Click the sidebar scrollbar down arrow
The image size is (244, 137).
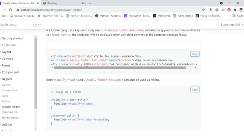36,129
